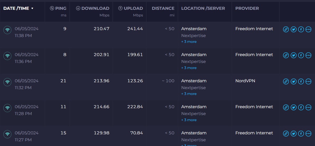Sort by Download column header
Viewport: 315px width, 146px height.
pyautogui.click(x=93, y=8)
